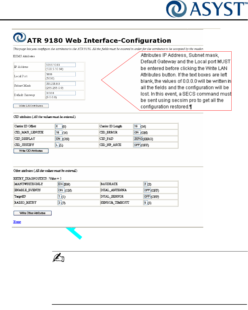This screenshot has width=248, height=310.
Task: Click the (5000) value under Local Port
Action: (50, 78)
